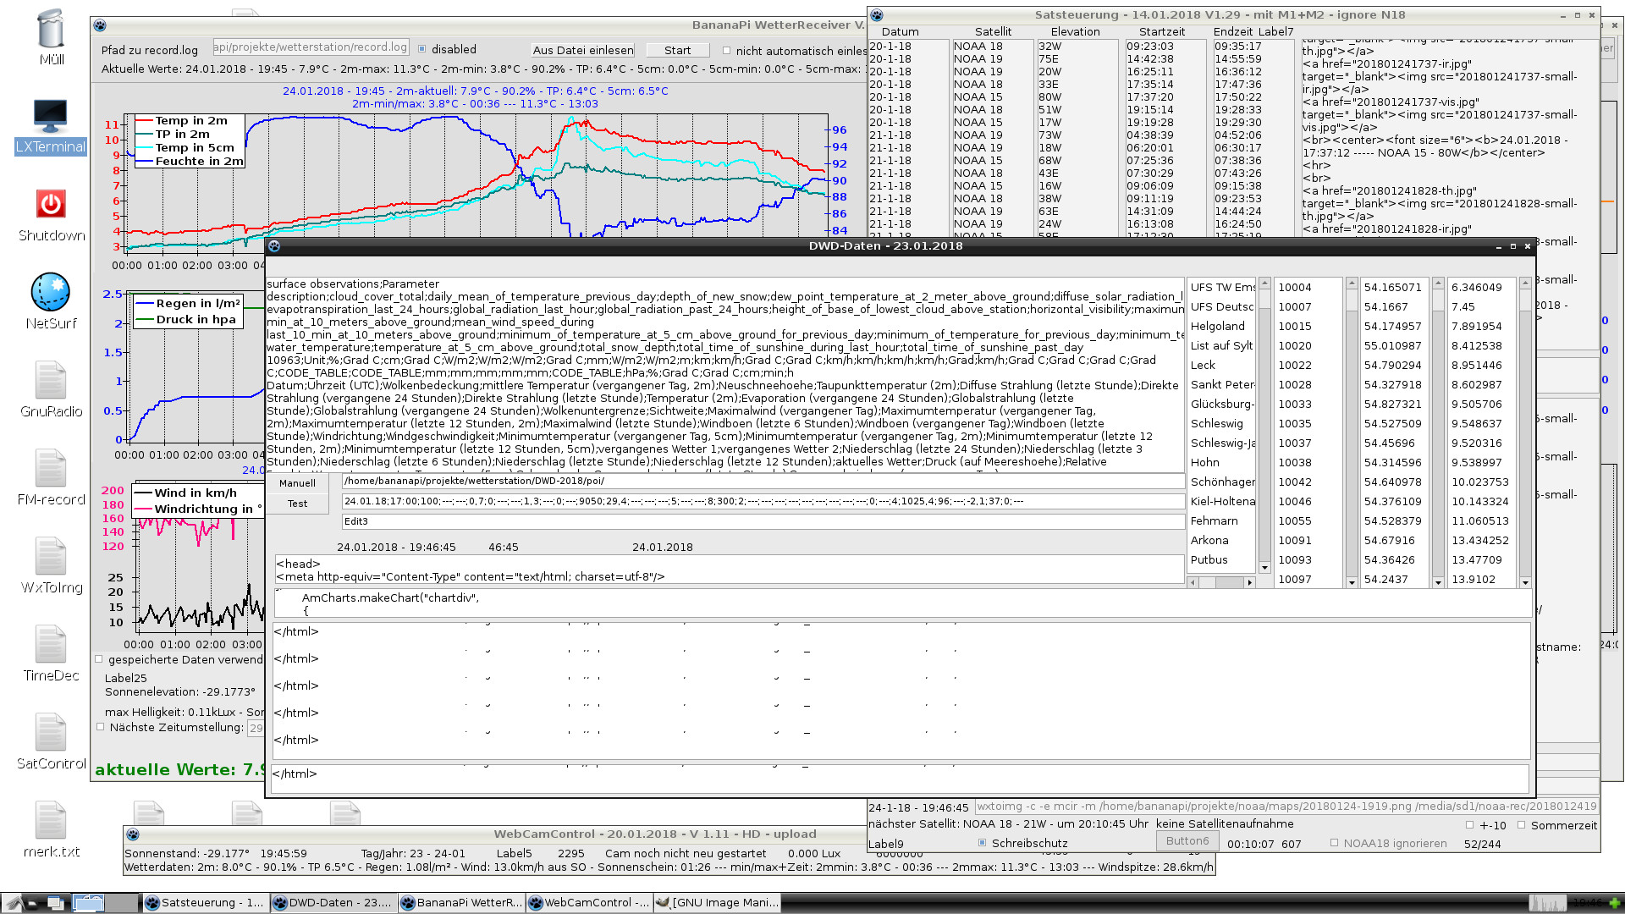Click longitude list scroll up arrow
This screenshot has height=914, width=1625.
(x=1525, y=283)
